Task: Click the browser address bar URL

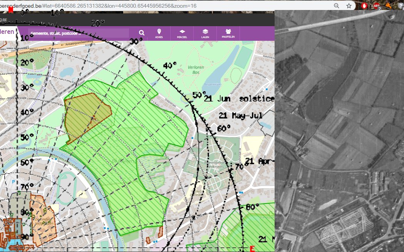Action: tap(98, 6)
